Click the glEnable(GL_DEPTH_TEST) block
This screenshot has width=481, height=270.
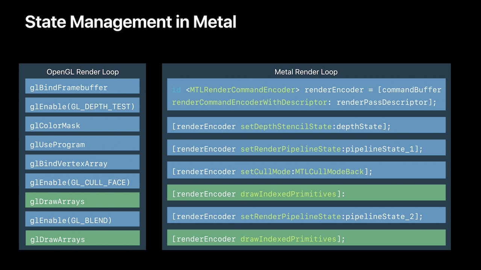coord(82,106)
